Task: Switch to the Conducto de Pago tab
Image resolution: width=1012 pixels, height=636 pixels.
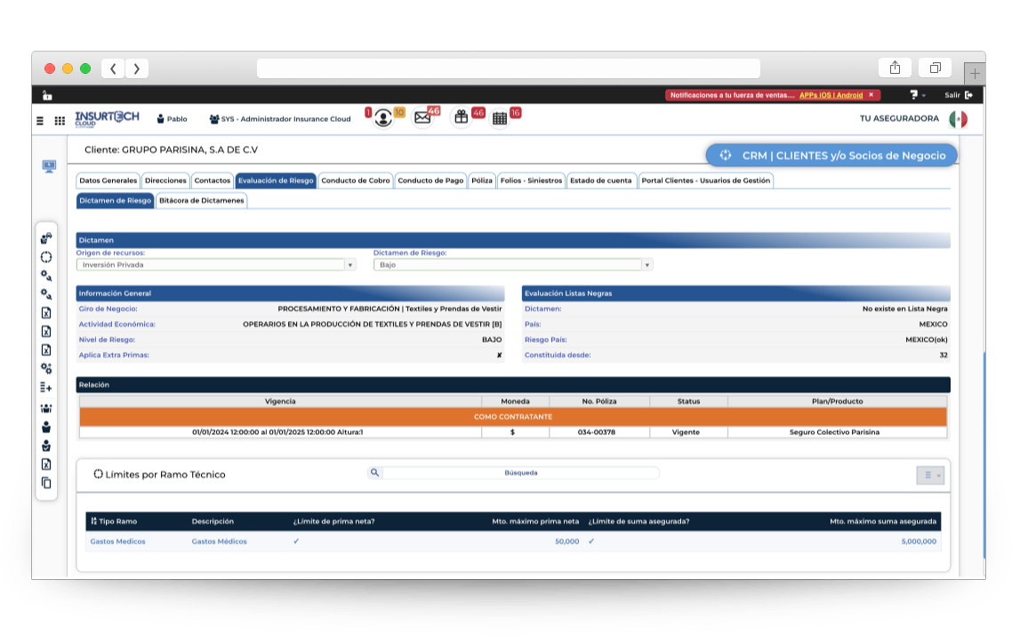Action: (x=430, y=181)
